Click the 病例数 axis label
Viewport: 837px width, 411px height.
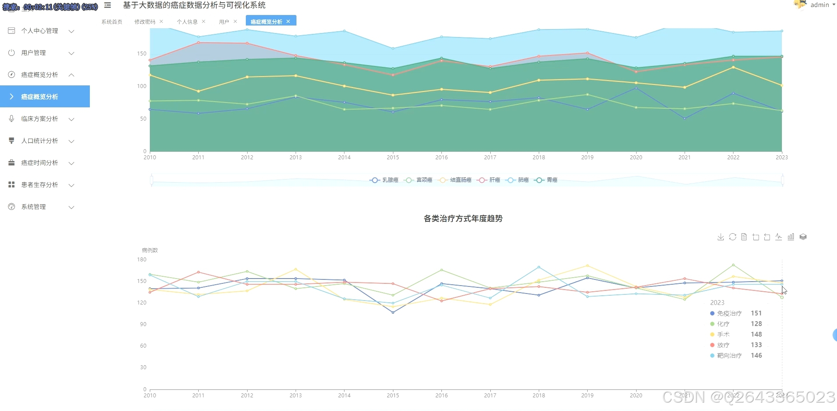(150, 250)
